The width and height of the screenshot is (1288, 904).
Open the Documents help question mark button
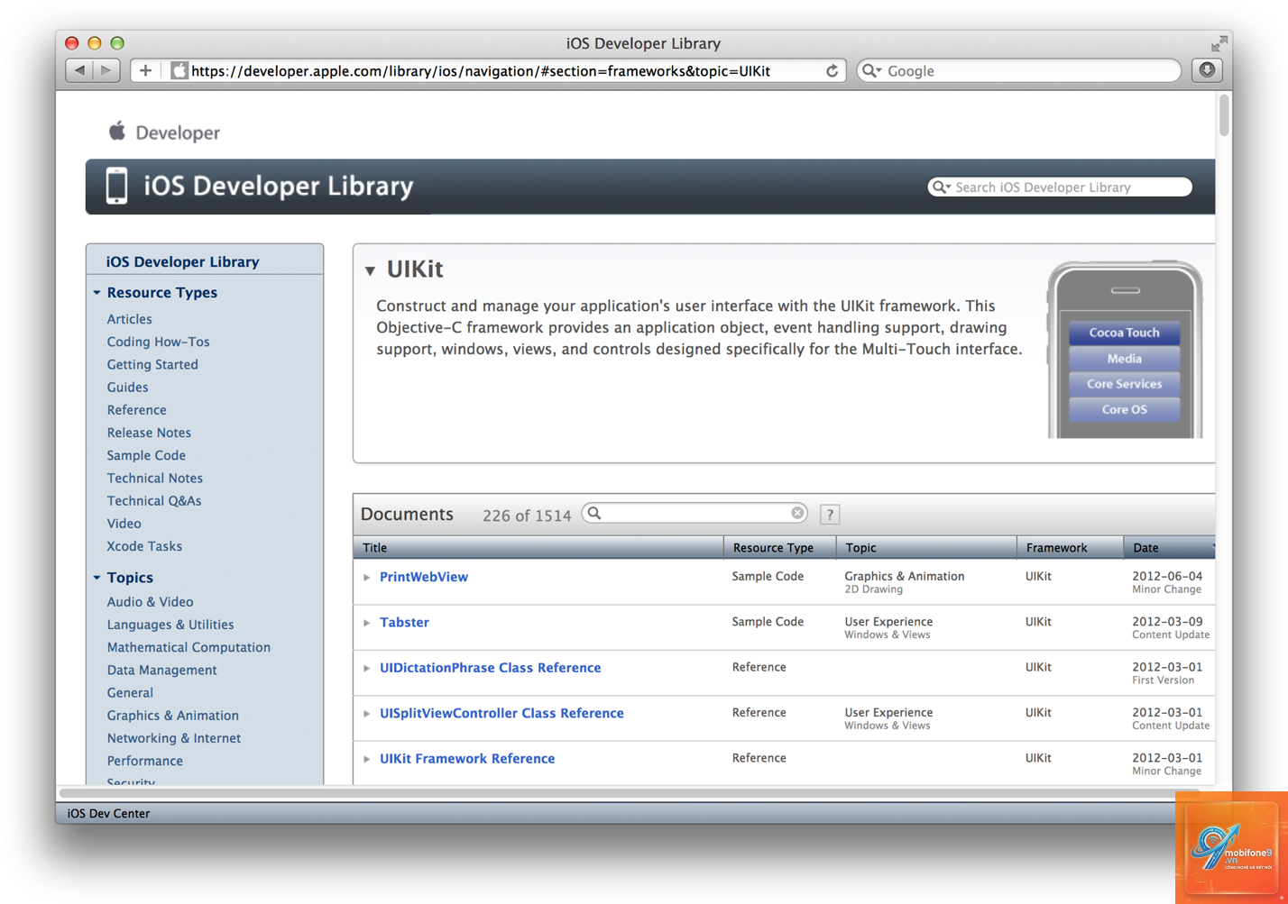[830, 515]
